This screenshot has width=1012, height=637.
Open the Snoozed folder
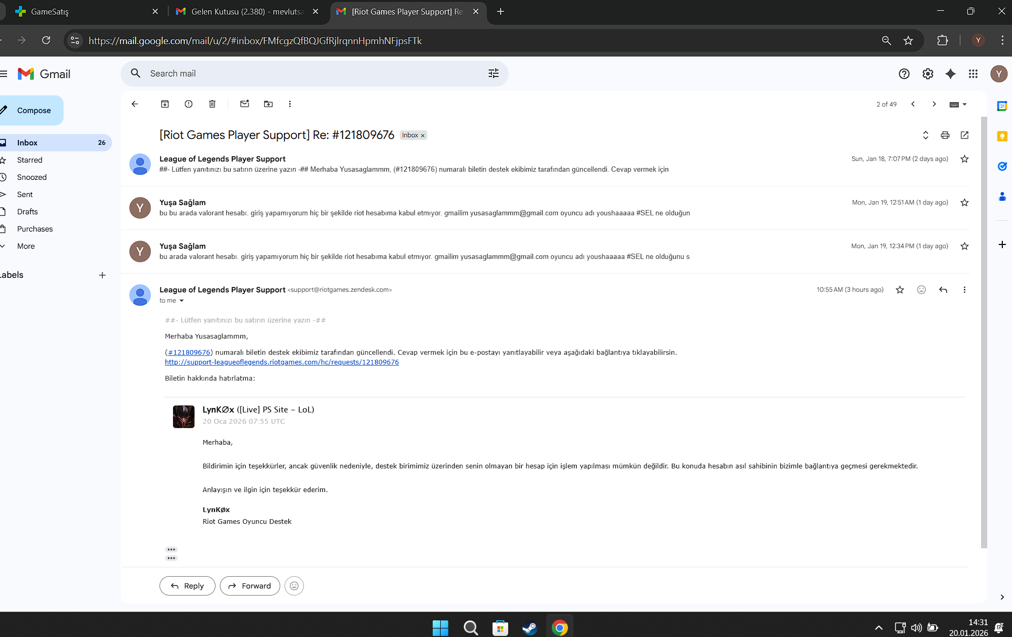[32, 177]
